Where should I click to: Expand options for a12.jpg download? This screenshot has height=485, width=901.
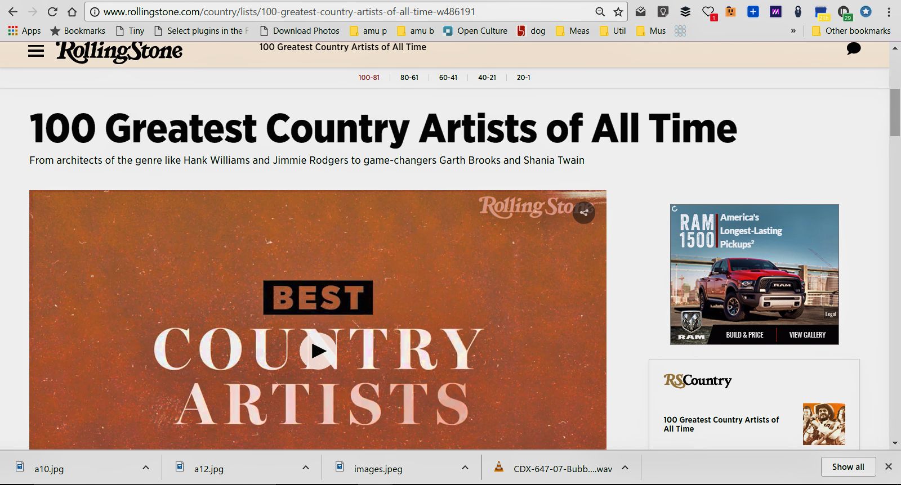(x=306, y=468)
